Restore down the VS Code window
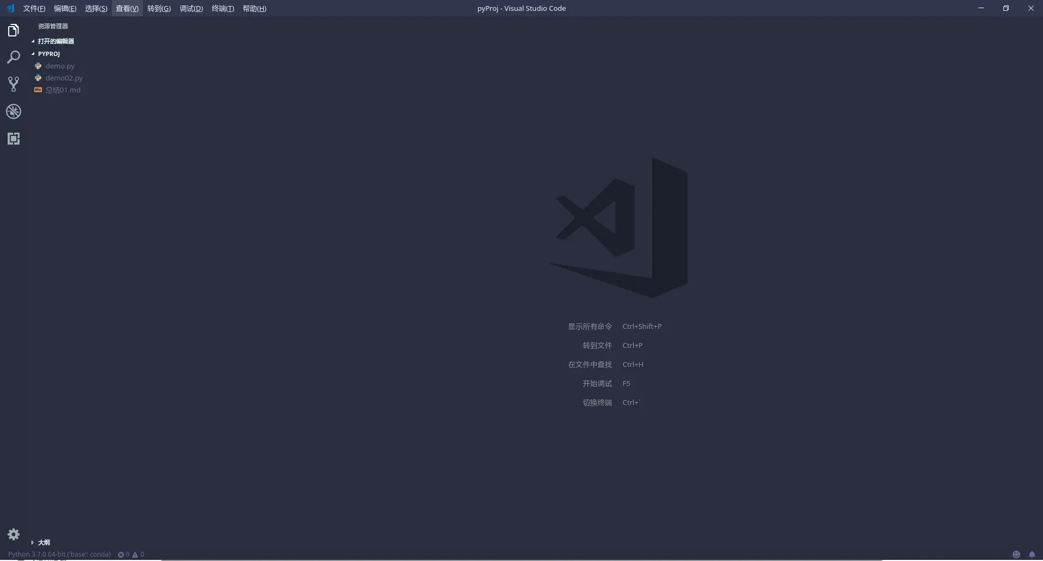1043x561 pixels. click(1006, 8)
